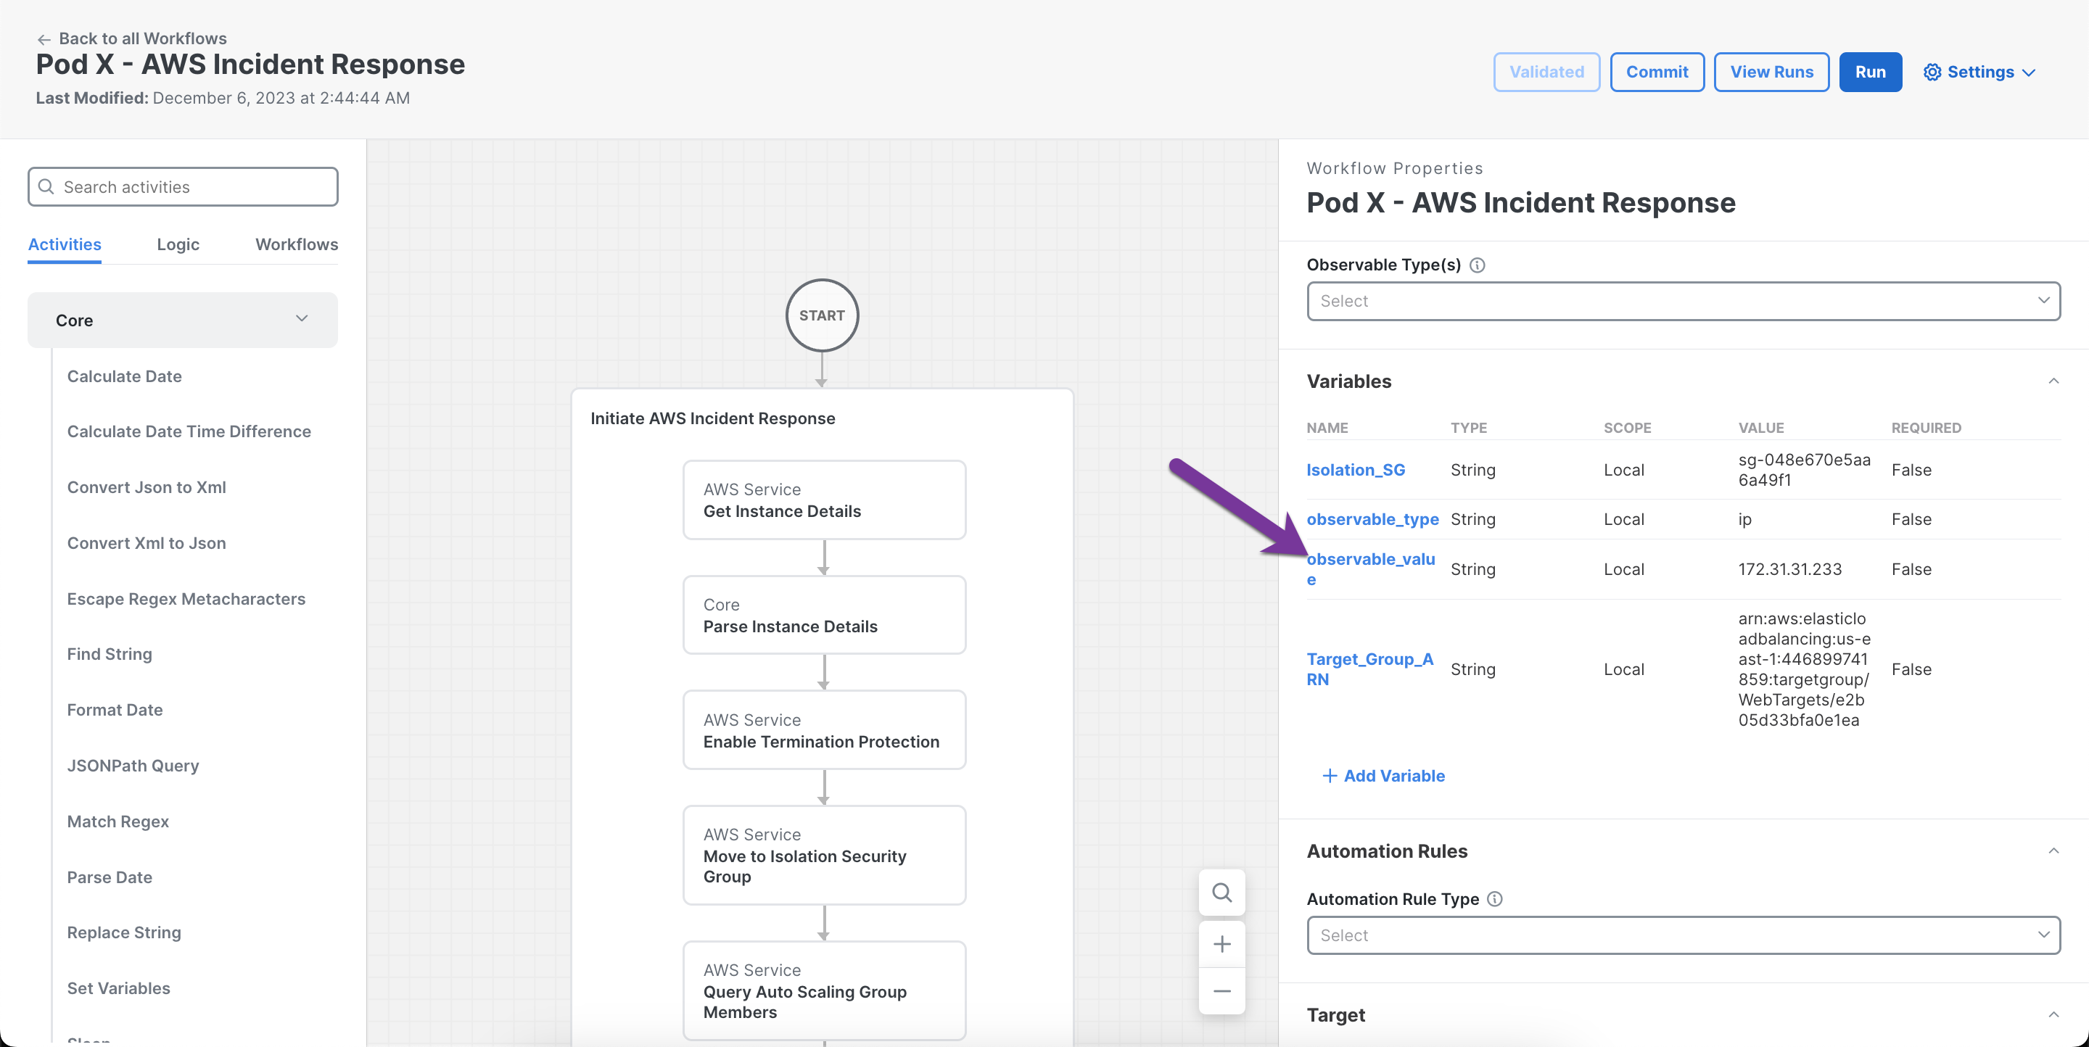
Task: Click the NAME column header
Action: click(1327, 427)
